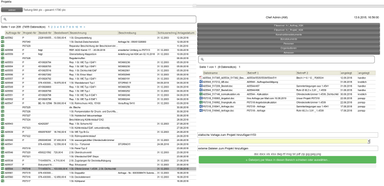Click the Excel icon of P07318_516992 xls file
This screenshot has height=186, width=384.
tap(201, 102)
